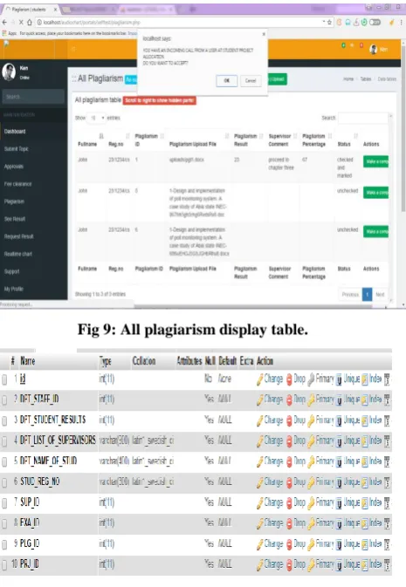Tick the checkbox for STUD_REG_NO
The height and width of the screenshot is (587, 406).
pos(4,483)
